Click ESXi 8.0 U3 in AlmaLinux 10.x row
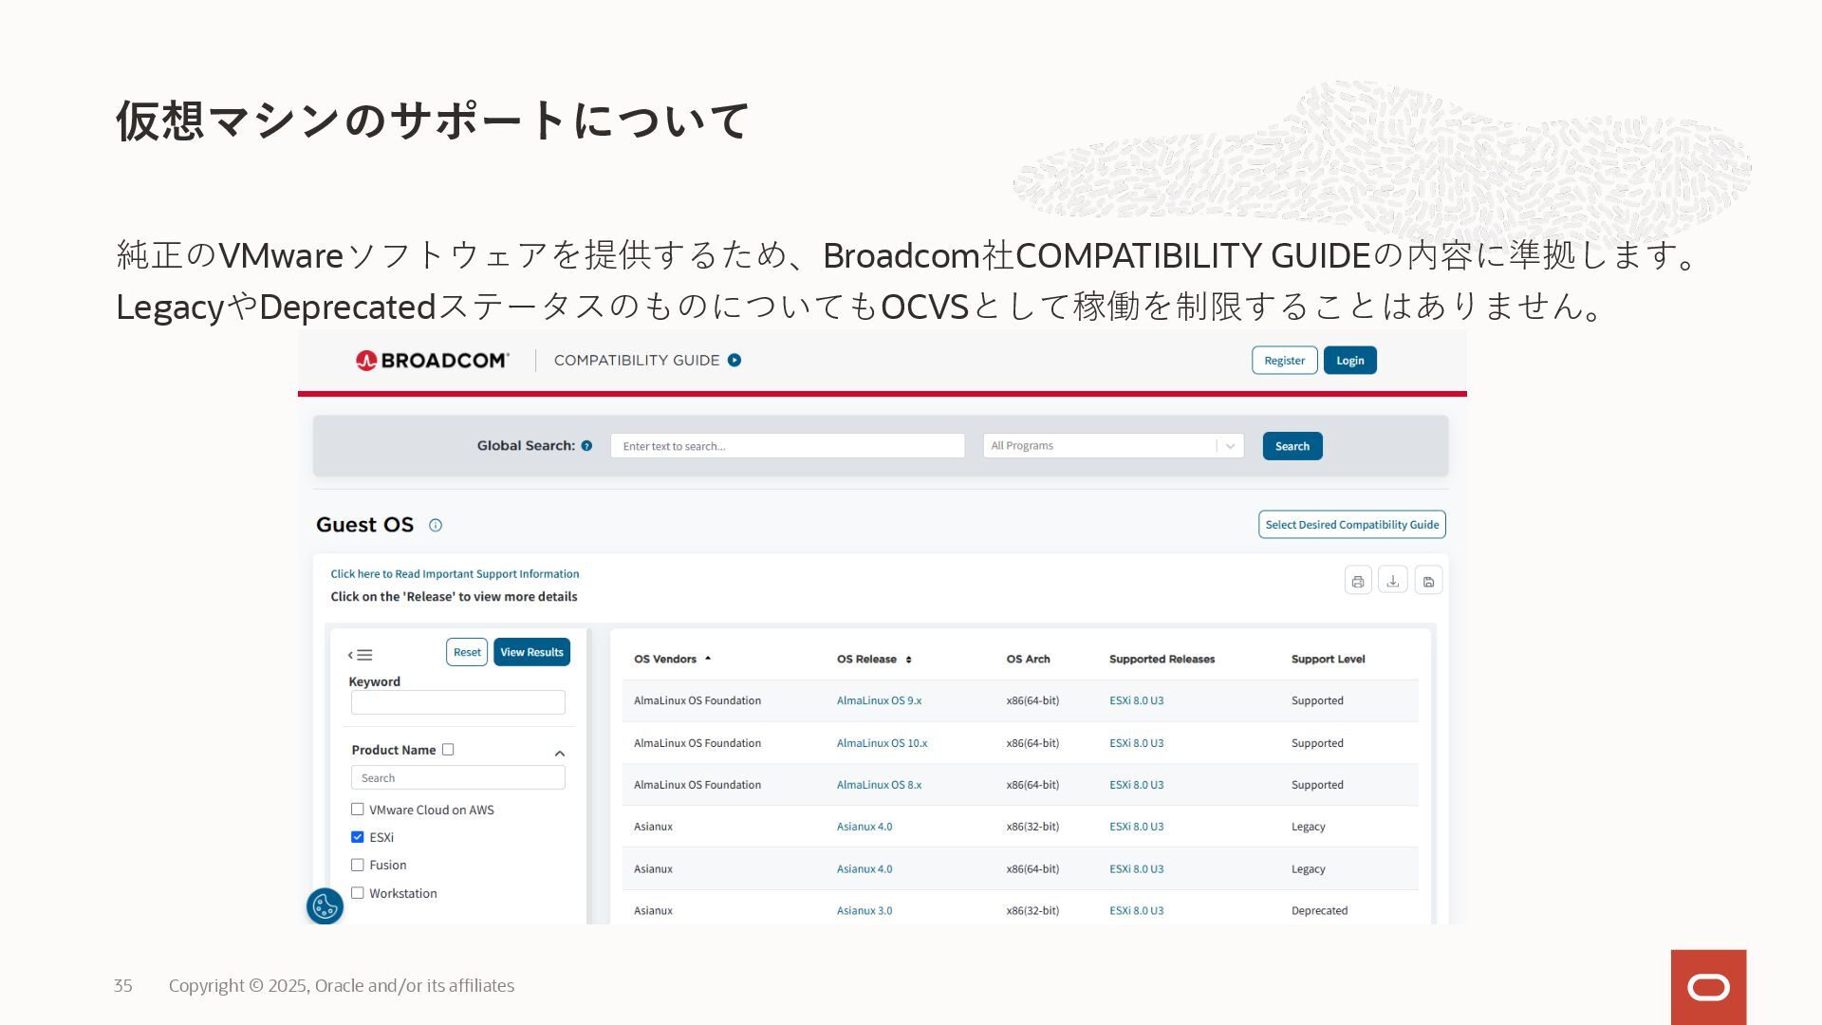The image size is (1822, 1025). pyautogui.click(x=1136, y=743)
